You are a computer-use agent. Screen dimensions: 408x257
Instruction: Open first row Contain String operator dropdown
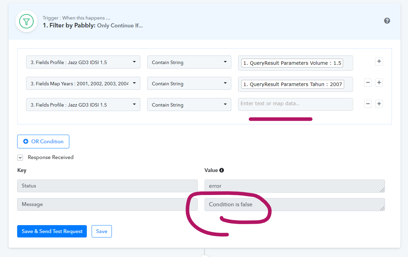(x=189, y=62)
